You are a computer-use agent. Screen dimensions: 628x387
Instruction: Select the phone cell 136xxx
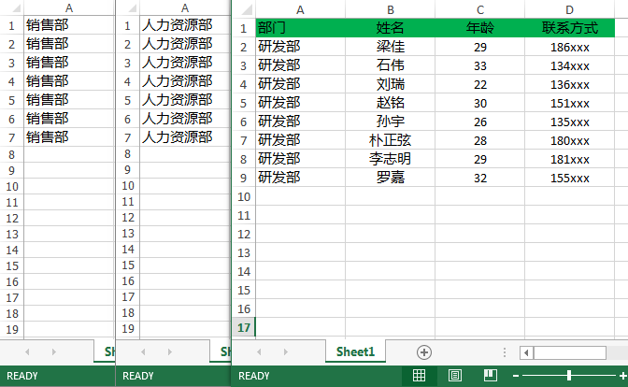pos(569,84)
